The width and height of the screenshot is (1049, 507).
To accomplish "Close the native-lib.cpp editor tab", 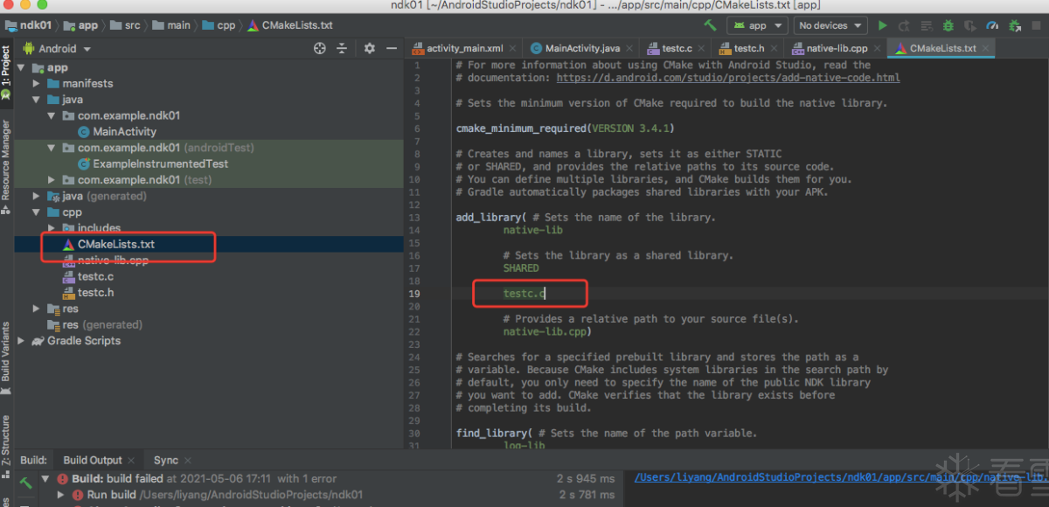I will (x=876, y=49).
